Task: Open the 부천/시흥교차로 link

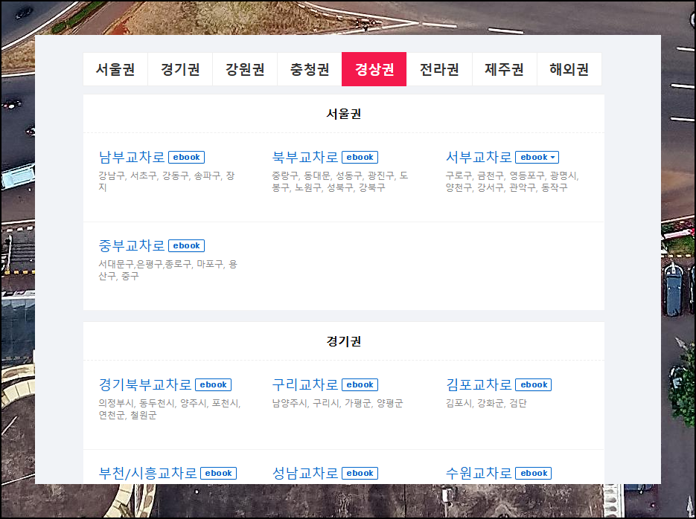Action: tap(148, 473)
